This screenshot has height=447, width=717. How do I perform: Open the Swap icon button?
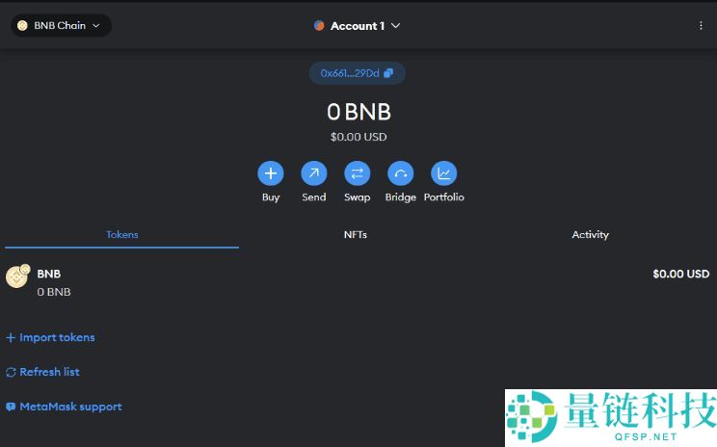(357, 173)
